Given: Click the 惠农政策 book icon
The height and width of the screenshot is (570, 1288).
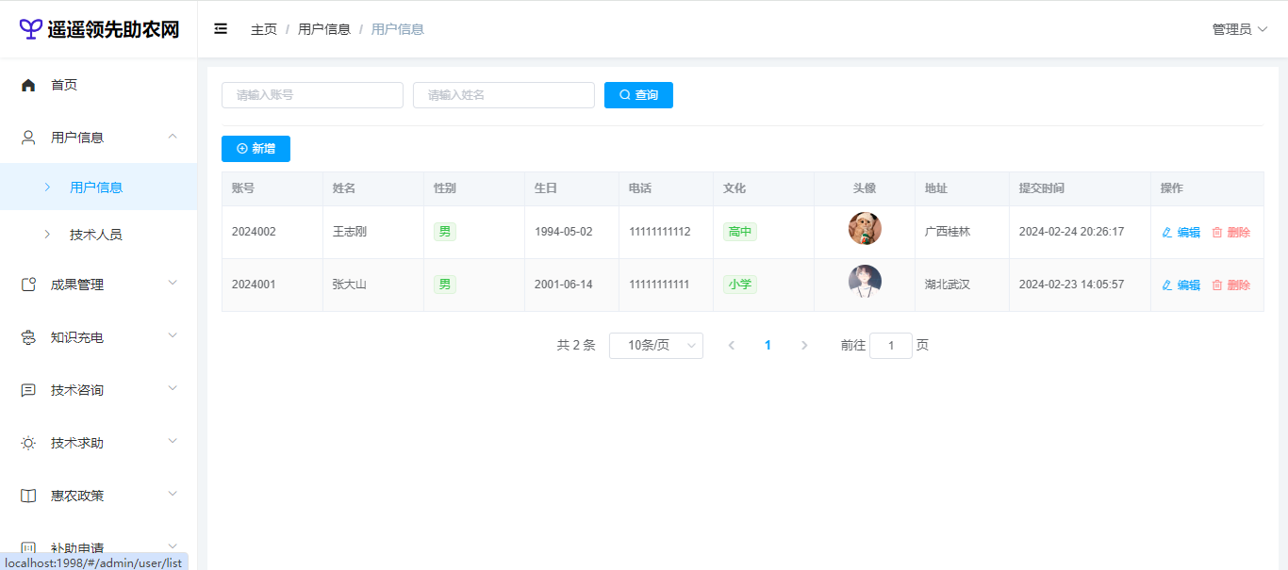Looking at the screenshot, I should coord(28,496).
